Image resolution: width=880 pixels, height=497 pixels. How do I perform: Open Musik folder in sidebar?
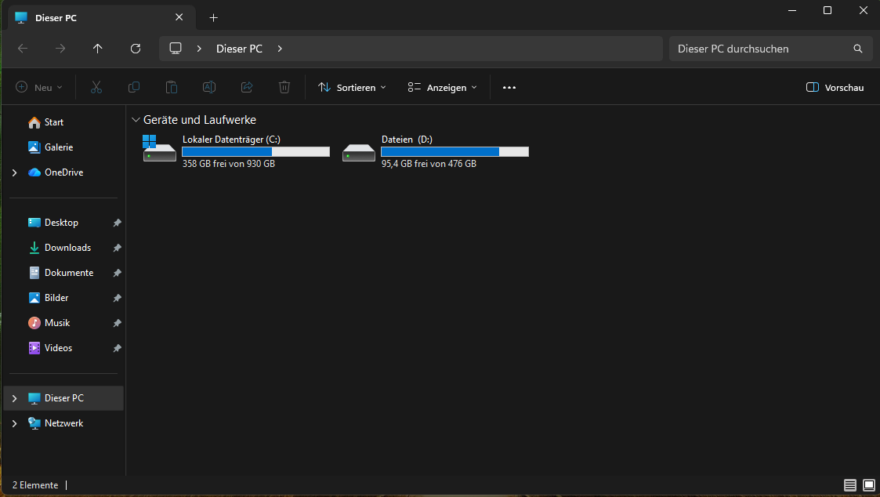pos(57,323)
